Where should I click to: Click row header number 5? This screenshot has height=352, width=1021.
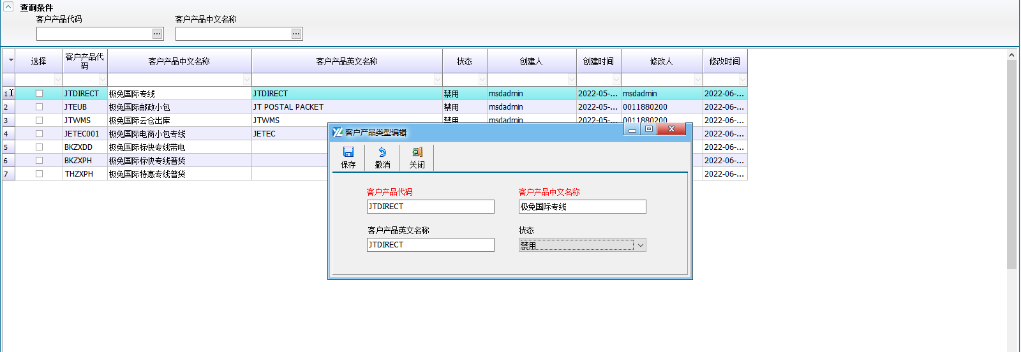8,147
